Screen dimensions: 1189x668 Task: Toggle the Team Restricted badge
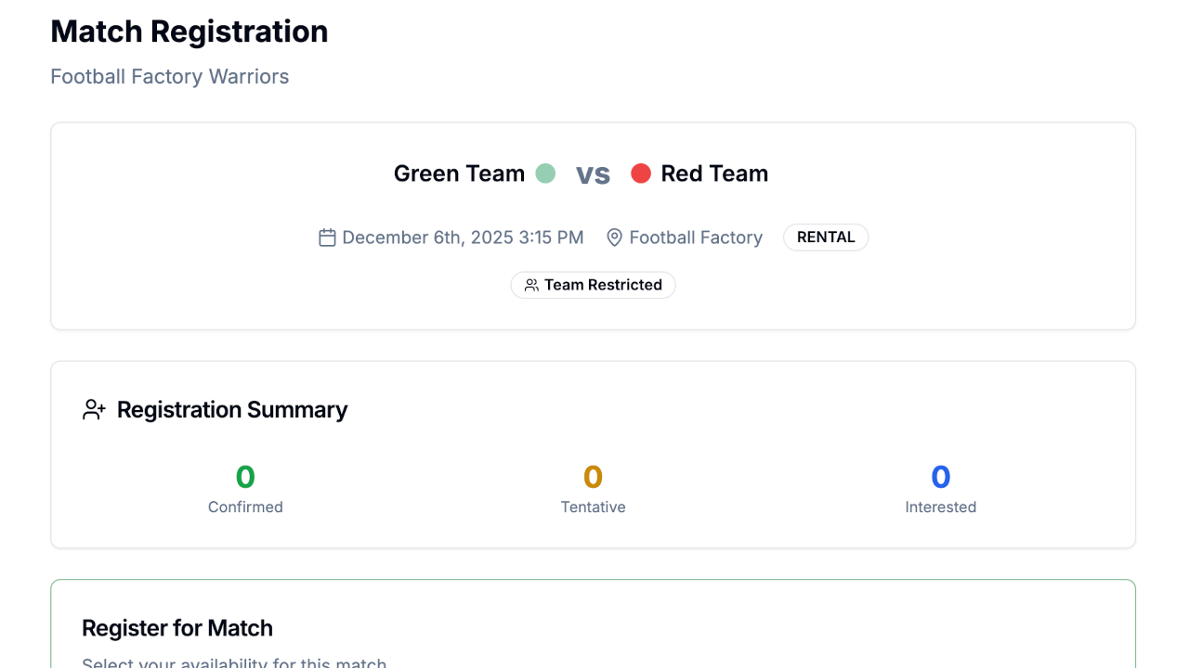(x=593, y=285)
